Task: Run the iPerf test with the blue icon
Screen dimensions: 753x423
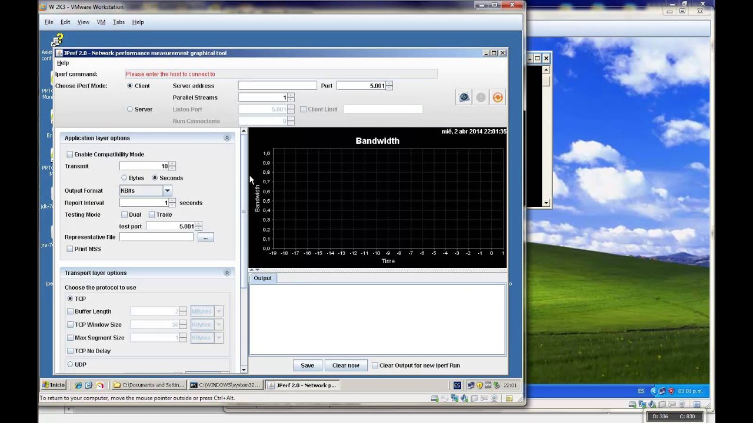Action: pos(464,98)
